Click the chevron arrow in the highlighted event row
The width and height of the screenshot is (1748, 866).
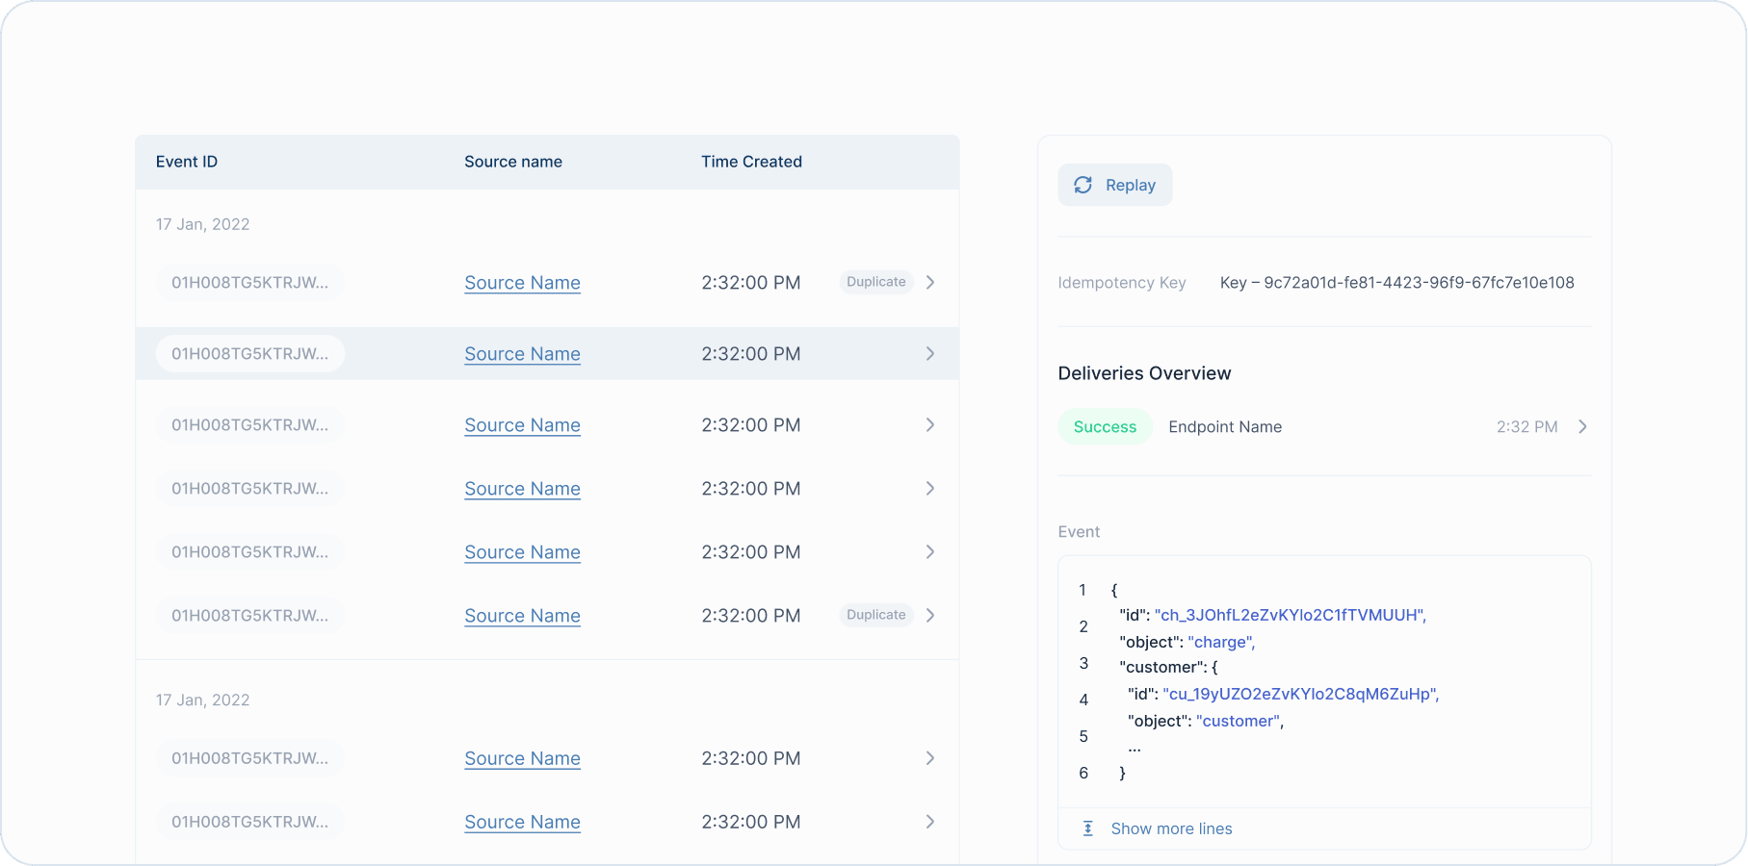pyautogui.click(x=930, y=354)
